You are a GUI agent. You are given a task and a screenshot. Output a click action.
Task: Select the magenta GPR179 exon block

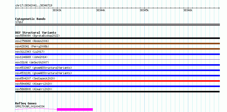(x=75, y=109)
